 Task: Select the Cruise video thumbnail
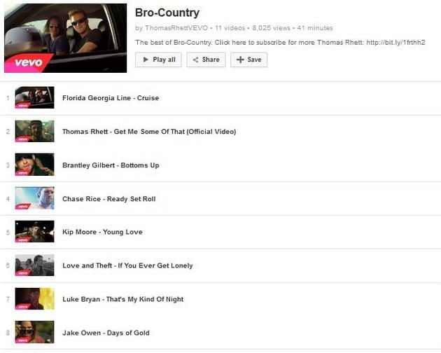coord(34,97)
